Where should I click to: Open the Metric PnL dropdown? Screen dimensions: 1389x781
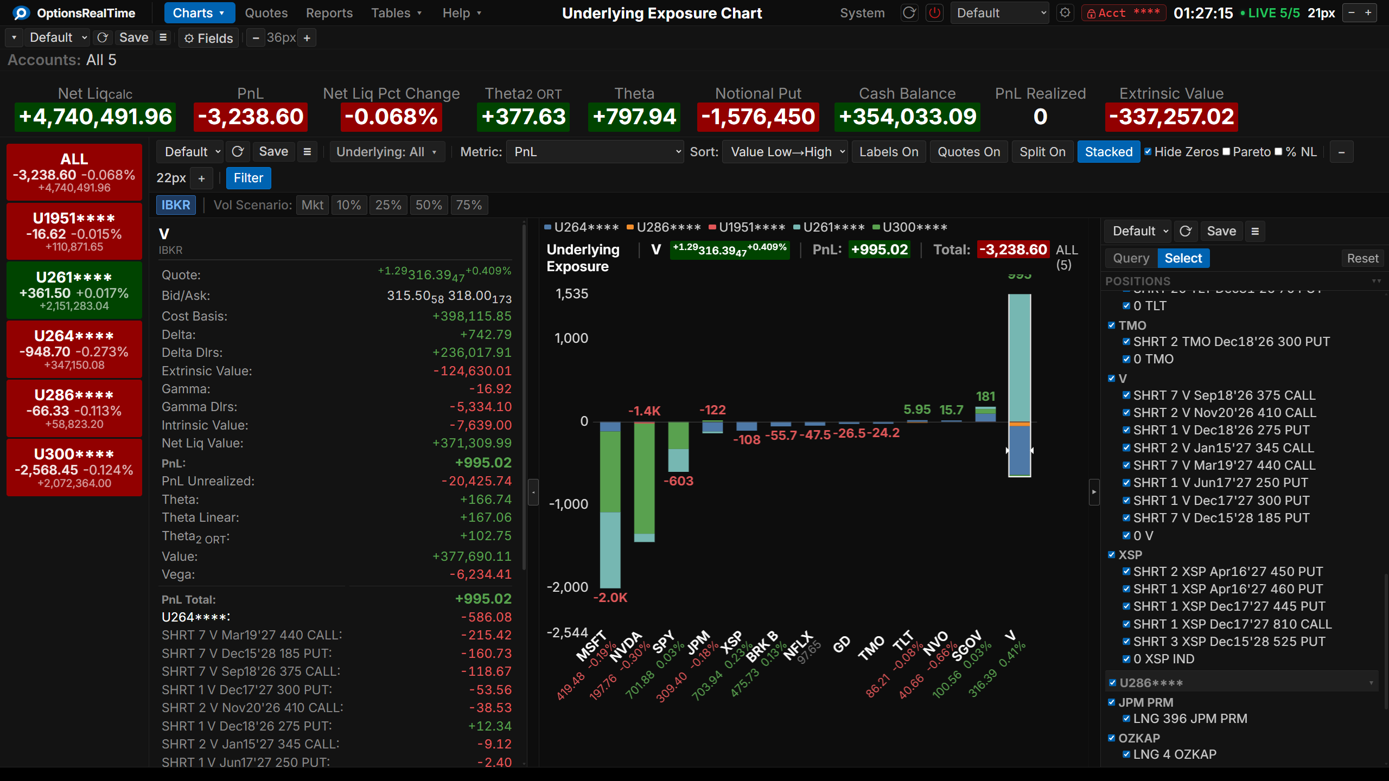(x=595, y=152)
